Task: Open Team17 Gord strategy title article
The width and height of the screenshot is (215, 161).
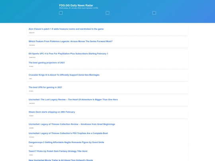Action: (x=58, y=151)
